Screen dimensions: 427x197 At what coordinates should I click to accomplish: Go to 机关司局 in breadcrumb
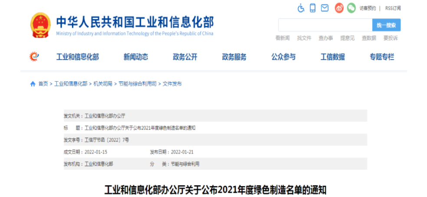103,84
